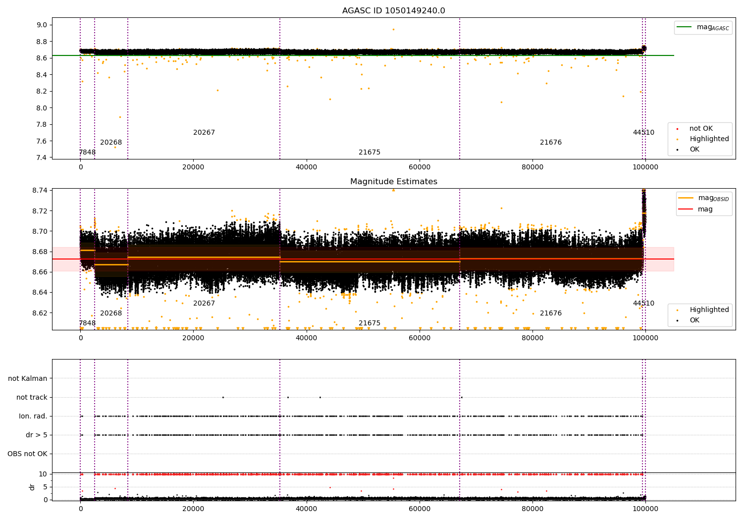Click the 9.0 y-axis tick label
Screen dimensions: 743x520
click(42, 25)
